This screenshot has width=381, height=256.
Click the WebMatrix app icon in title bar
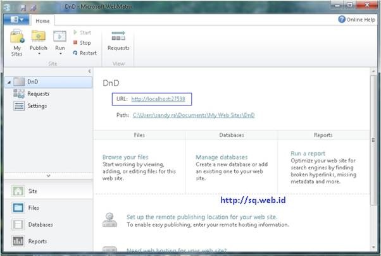coord(7,8)
